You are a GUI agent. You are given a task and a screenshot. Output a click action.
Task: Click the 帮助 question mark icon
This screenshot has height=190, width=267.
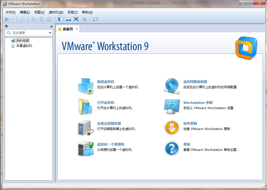point(172,149)
